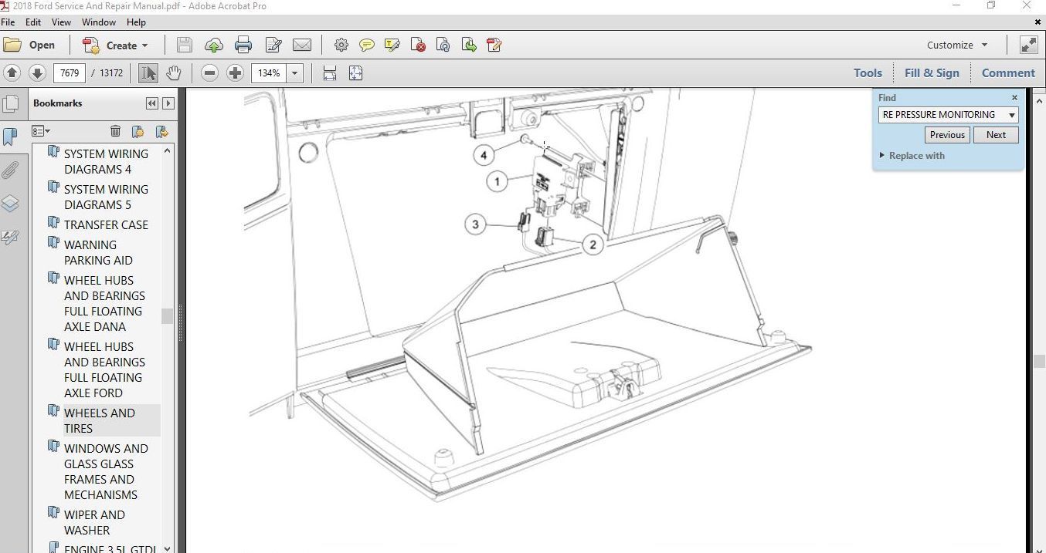Go to next page arrow
The image size is (1046, 553).
(x=37, y=73)
